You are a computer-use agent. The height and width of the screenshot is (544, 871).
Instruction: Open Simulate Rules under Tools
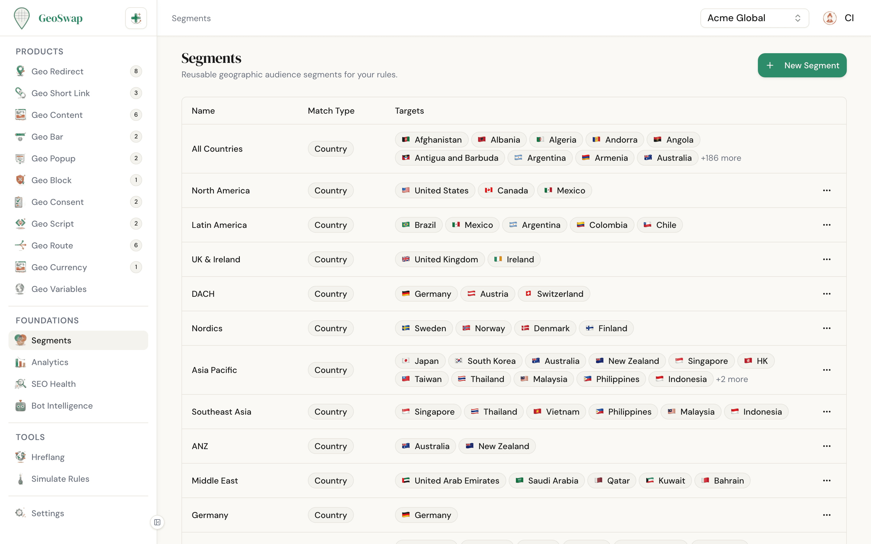tap(60, 478)
